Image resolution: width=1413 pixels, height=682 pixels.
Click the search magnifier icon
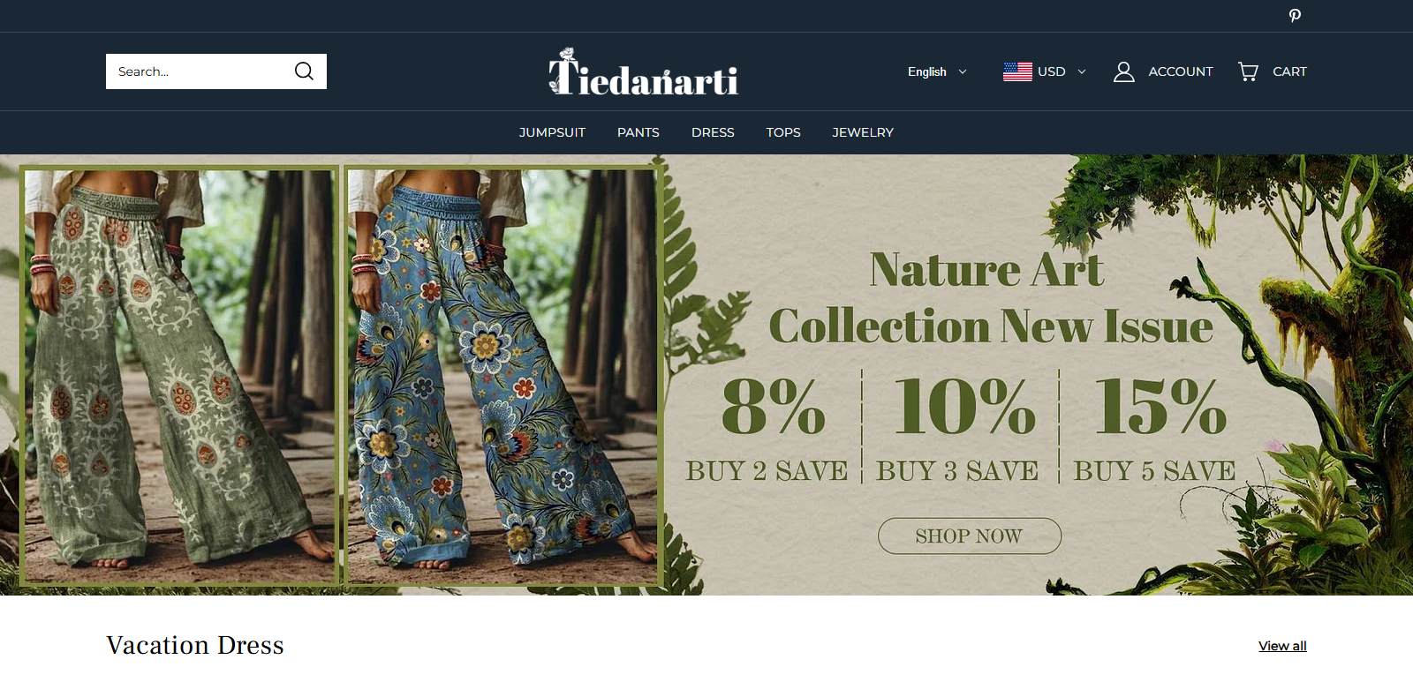[x=304, y=71]
